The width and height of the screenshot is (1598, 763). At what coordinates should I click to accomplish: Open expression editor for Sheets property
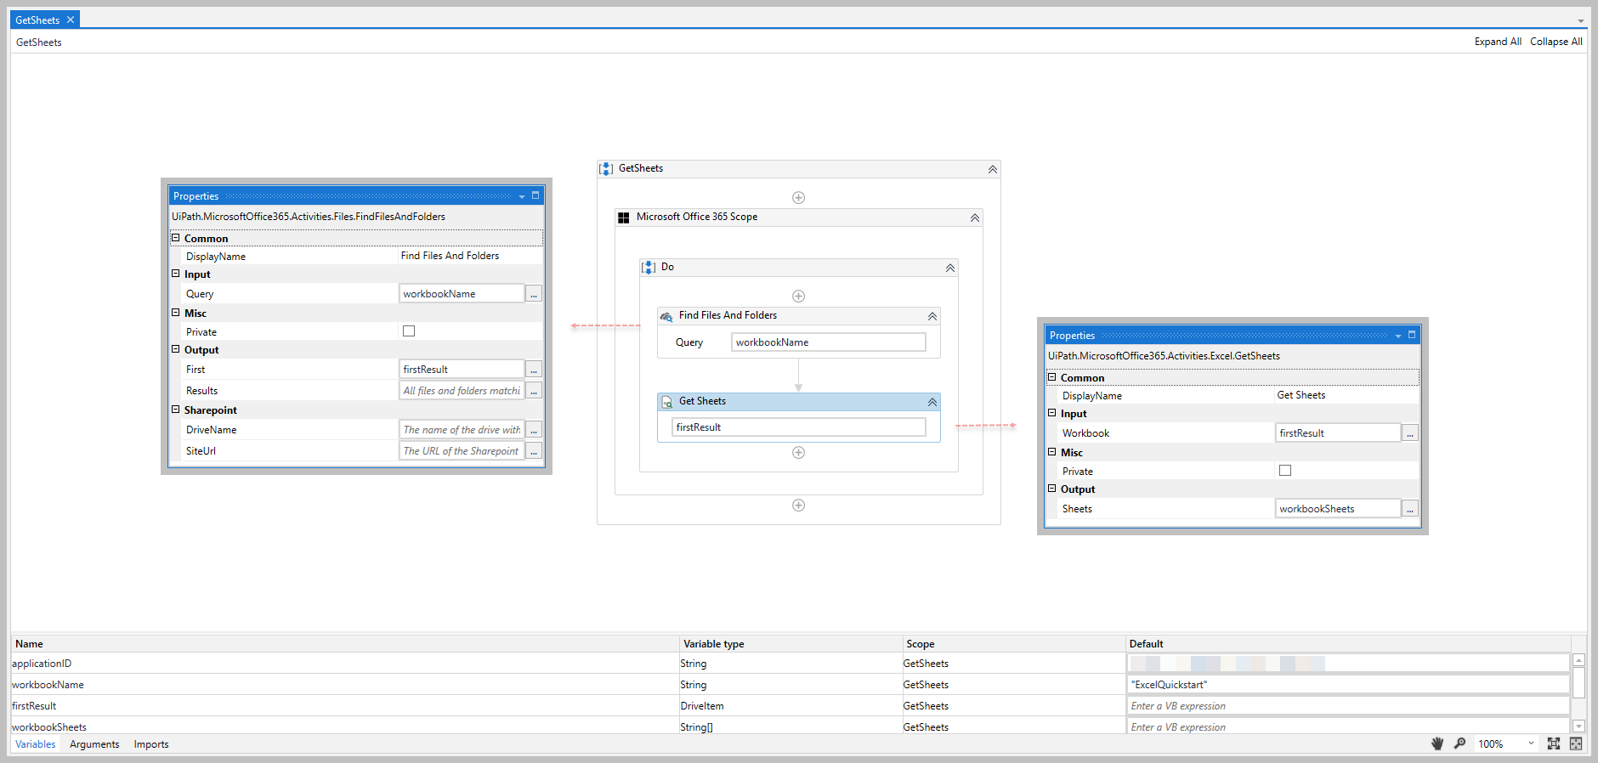[x=1410, y=509]
